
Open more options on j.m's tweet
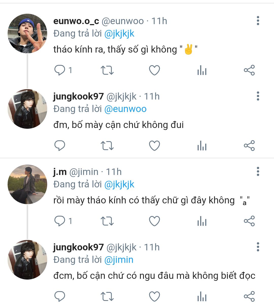(x=258, y=172)
